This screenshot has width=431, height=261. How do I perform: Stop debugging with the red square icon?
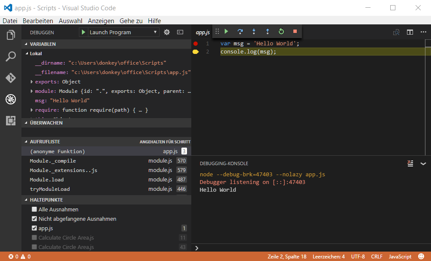[295, 31]
